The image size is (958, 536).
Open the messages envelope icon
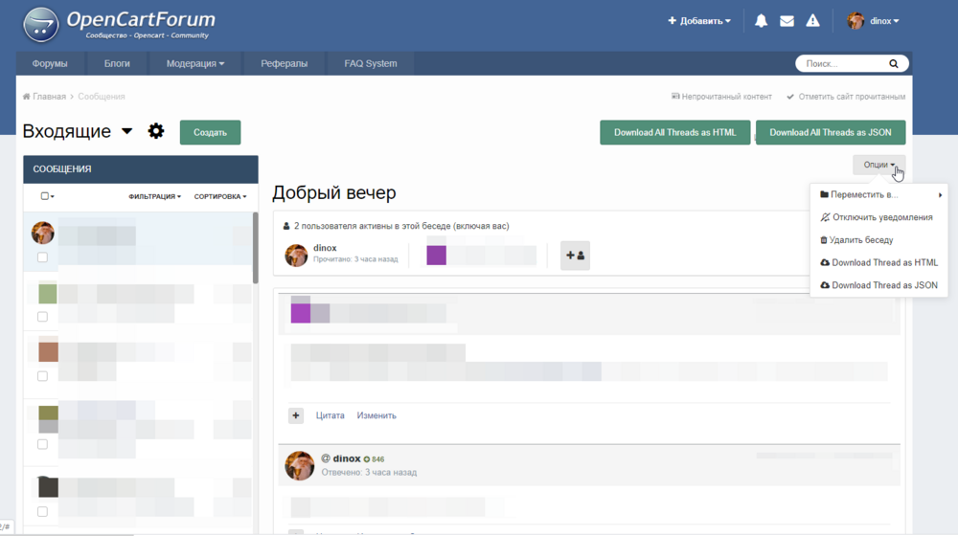point(787,21)
